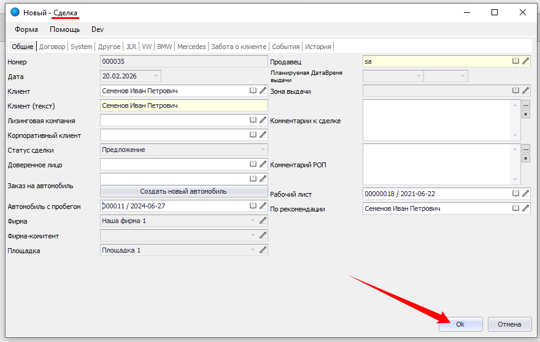Screen dimensions: 540x342
Task: Expand the Дата date picker dropdown
Action: pyautogui.click(x=156, y=76)
